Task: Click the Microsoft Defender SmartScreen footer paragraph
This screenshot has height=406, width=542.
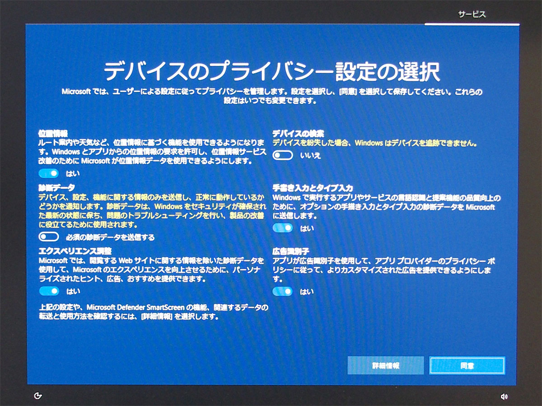Action: tap(154, 312)
